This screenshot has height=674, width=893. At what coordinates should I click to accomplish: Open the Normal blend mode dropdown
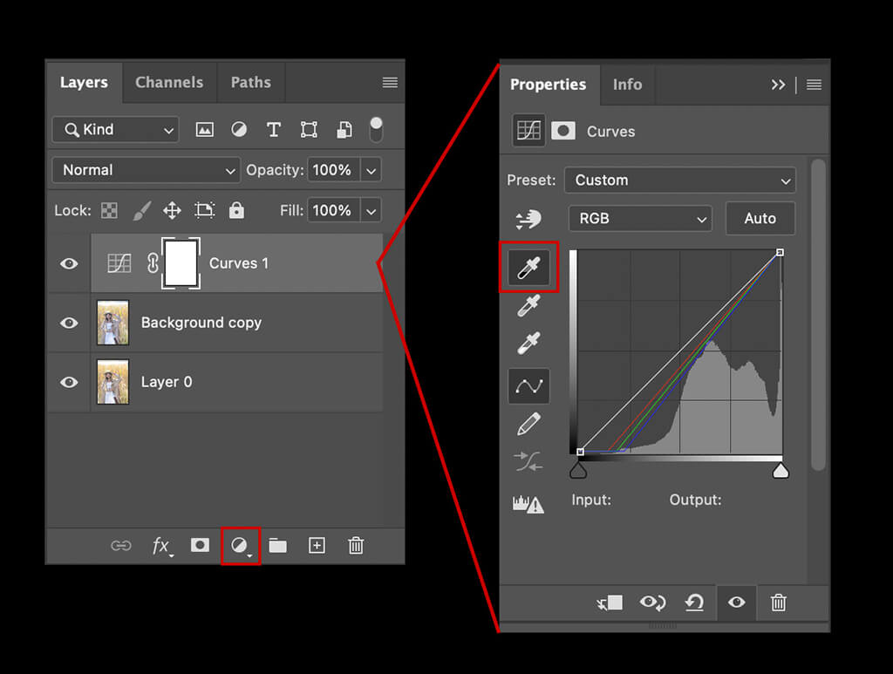pos(145,170)
